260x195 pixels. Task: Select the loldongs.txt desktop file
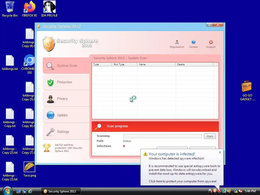point(10,63)
